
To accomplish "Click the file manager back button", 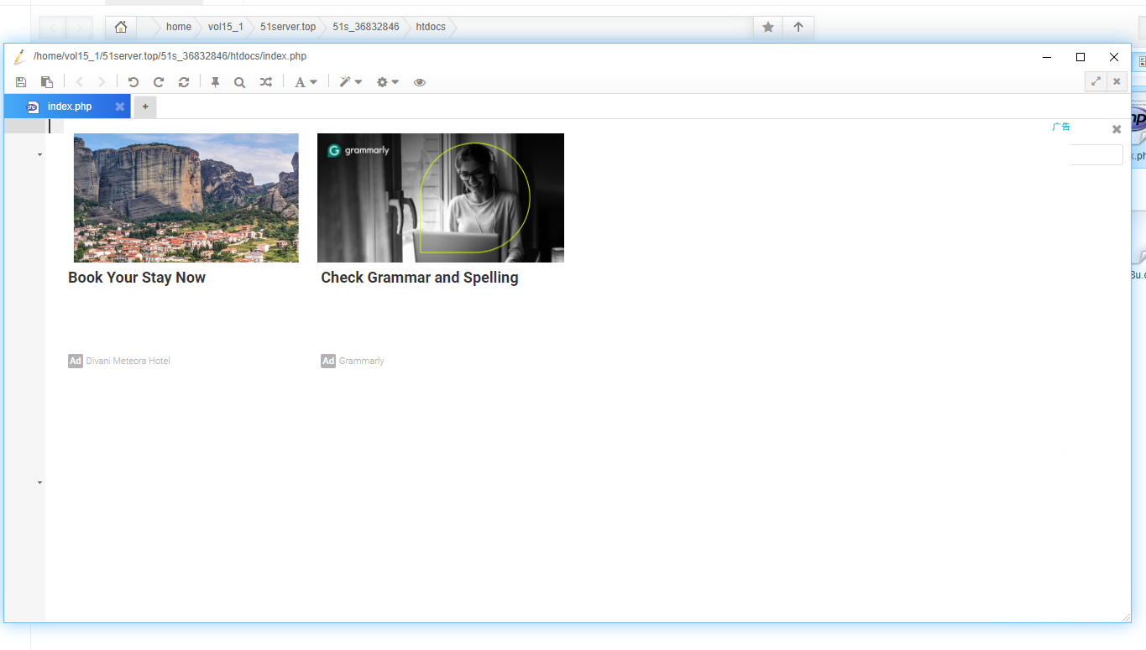I will (x=53, y=28).
